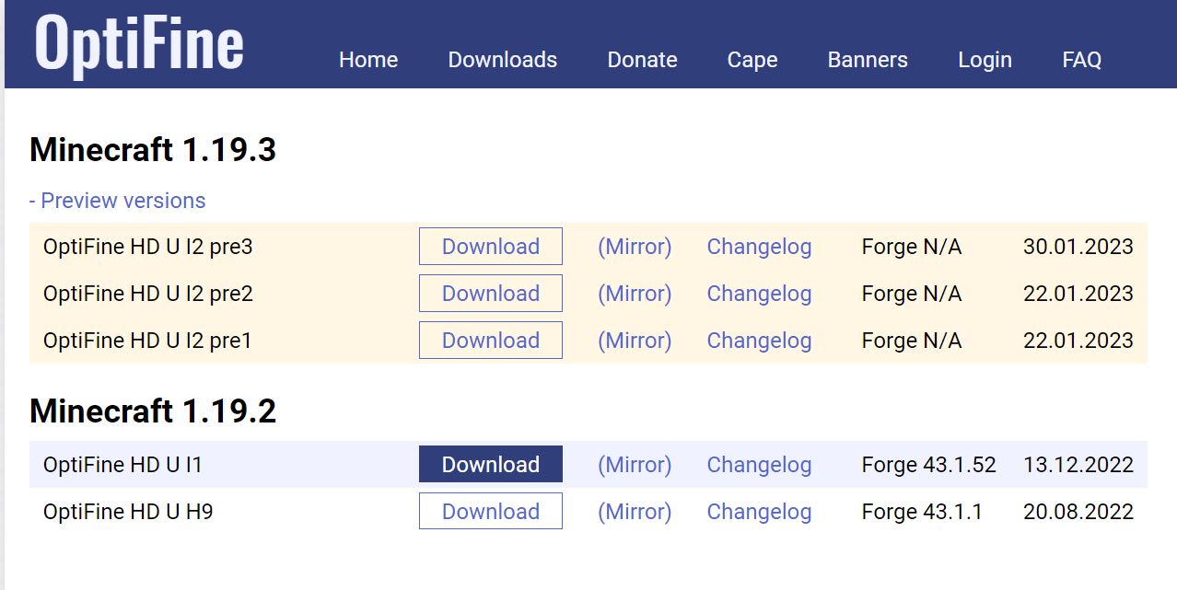The width and height of the screenshot is (1177, 590).
Task: Open the Changelog for I2 pre1
Action: pos(758,340)
